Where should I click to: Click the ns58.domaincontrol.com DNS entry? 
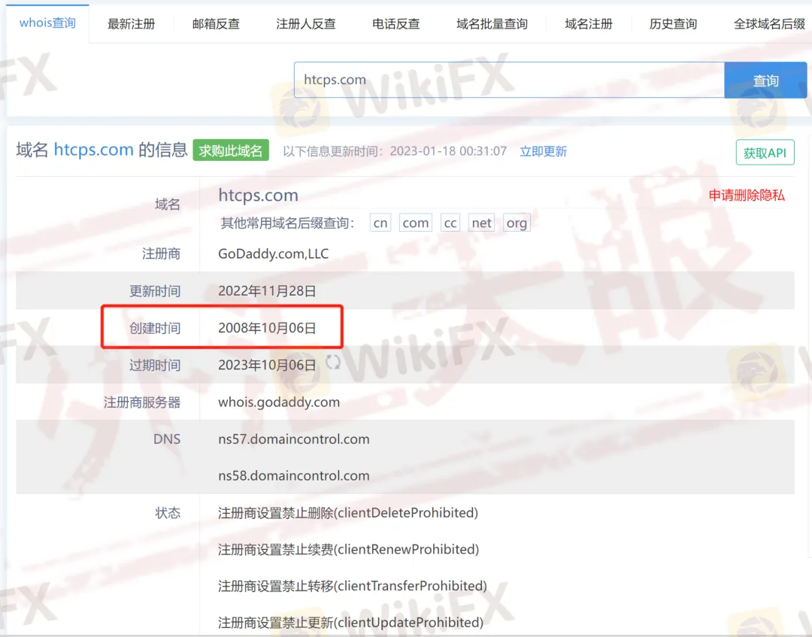[x=294, y=475]
